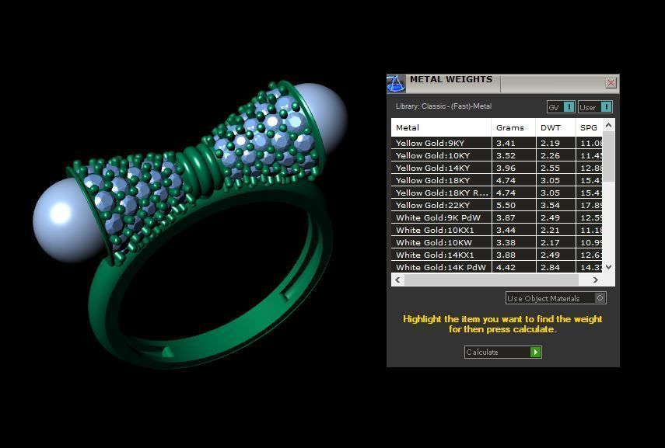Click the SPG column header
The image size is (665, 448).
coord(589,127)
